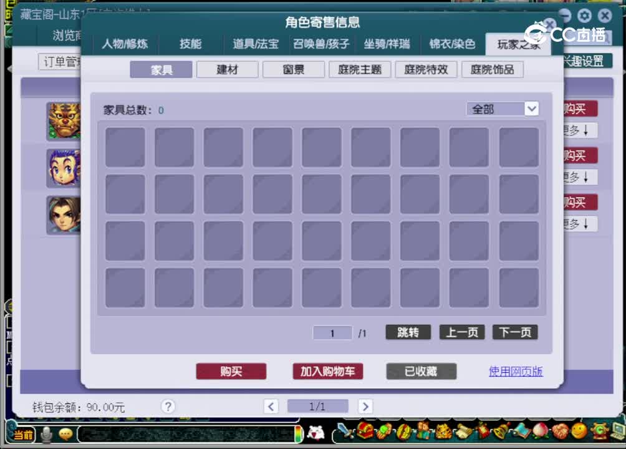The width and height of the screenshot is (626, 449).
Task: Select the dragon head character avatar
Action: tap(63, 122)
